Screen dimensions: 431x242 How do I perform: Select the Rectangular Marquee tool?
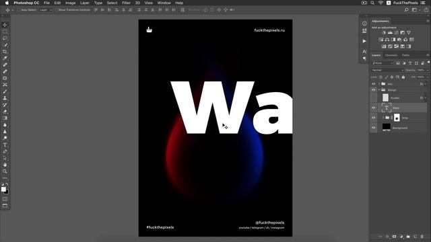tap(5, 32)
